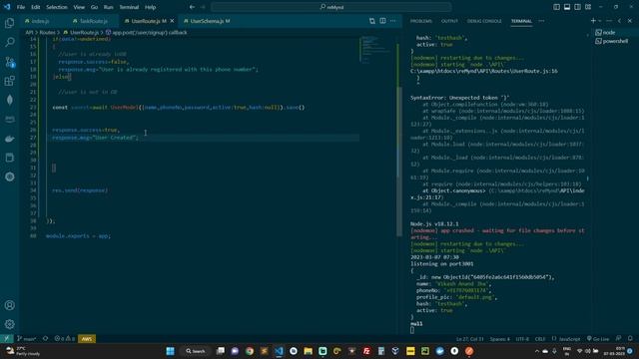The image size is (639, 359).
Task: Open the TaskRoute.js editor tab
Action: pyautogui.click(x=93, y=21)
